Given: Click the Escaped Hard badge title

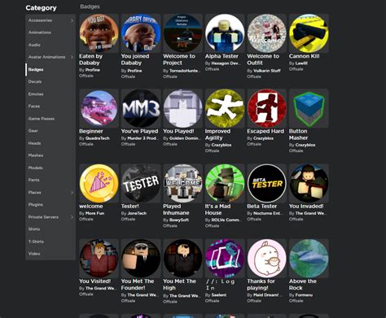Looking at the screenshot, I should coord(265,131).
